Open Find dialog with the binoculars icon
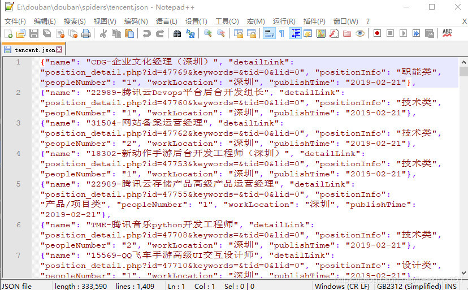The width and height of the screenshot is (468, 290). [177, 33]
